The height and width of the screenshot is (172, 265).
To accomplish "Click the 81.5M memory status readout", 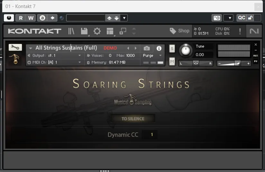I will click(x=201, y=33).
